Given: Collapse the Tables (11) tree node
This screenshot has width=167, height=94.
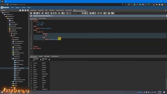Looking at the screenshot, I should click(11, 59).
